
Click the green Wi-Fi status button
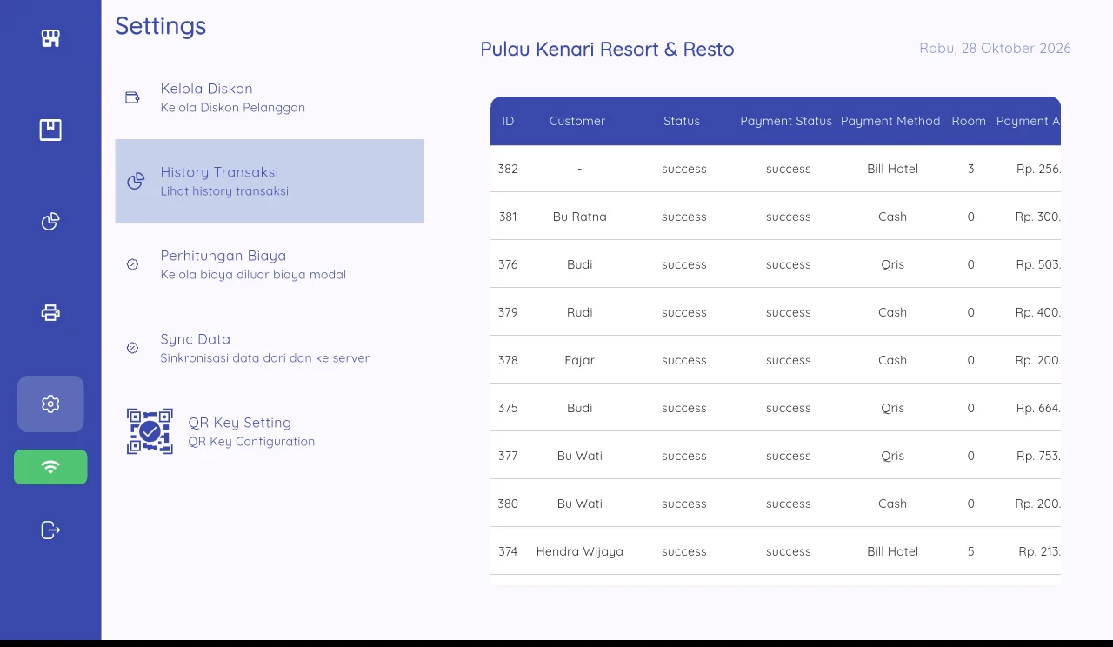(50, 467)
